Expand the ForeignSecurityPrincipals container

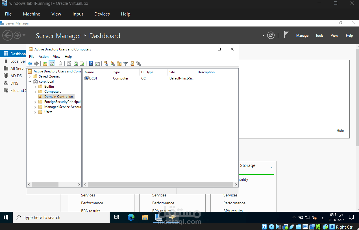35,102
